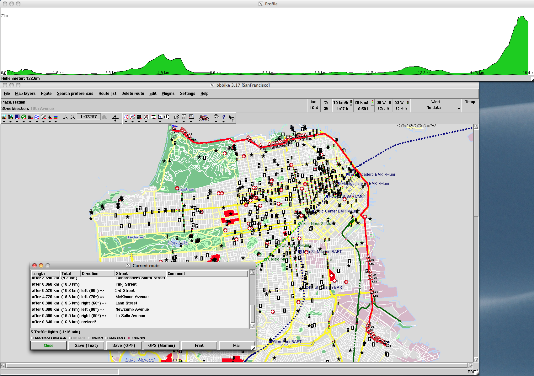
Task: Click the bicycle icon
Action: click(204, 118)
